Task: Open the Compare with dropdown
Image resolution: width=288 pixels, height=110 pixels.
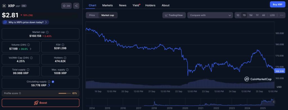Action: (x=210, y=15)
